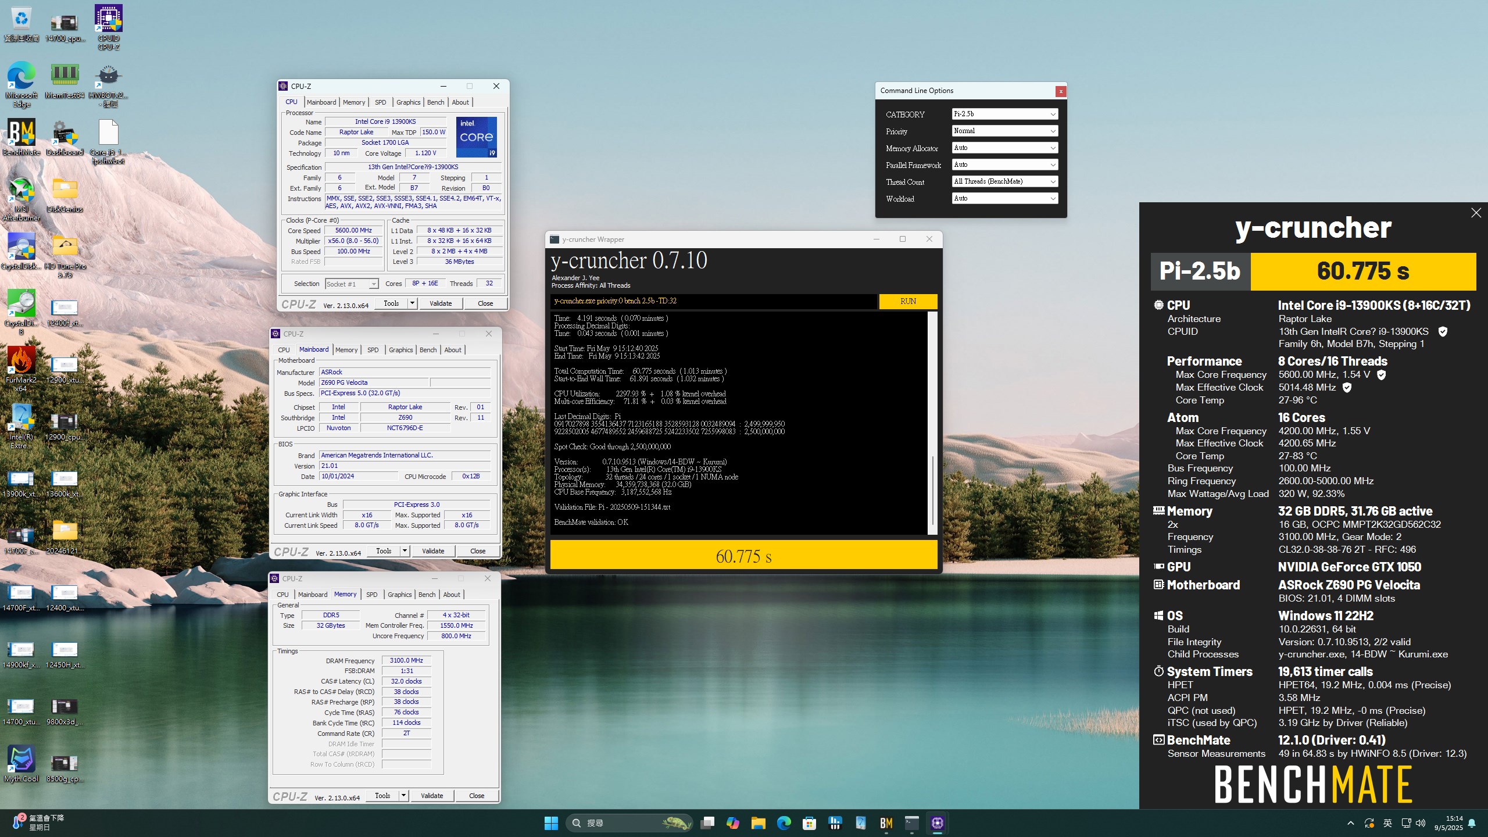Viewport: 1488px width, 837px height.
Task: Switch to BenchMate via its taskbar icon
Action: [886, 823]
